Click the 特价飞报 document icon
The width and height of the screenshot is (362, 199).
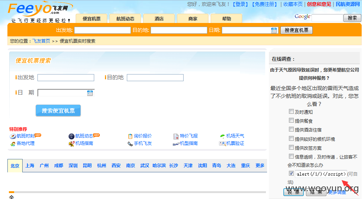[x=176, y=136]
